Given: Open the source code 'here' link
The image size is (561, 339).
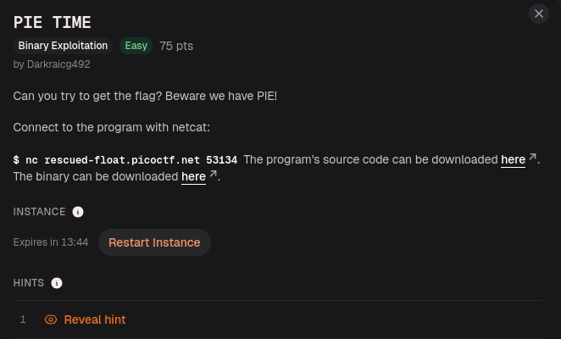Looking at the screenshot, I should (513, 159).
